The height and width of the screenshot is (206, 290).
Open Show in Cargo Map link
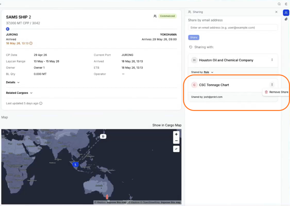[167, 125]
